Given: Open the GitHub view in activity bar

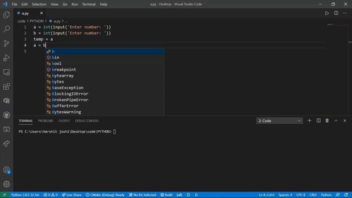Looking at the screenshot, I should pos(7,115).
